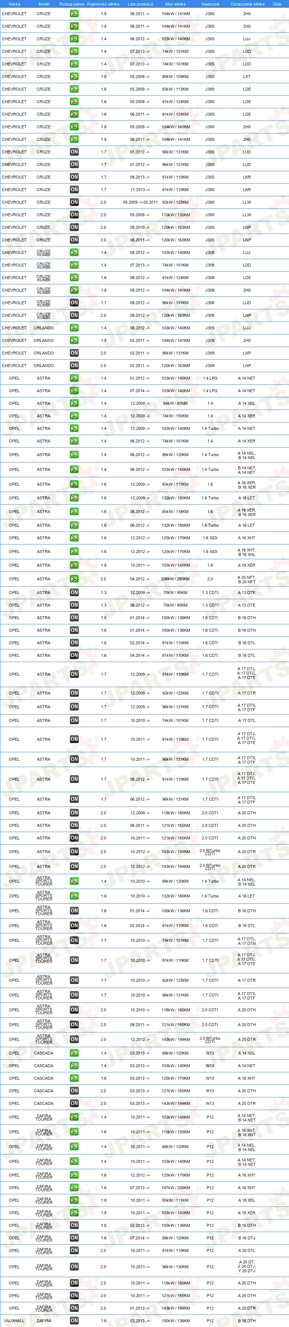Click the 04.2014 -> production date cell

point(140,655)
